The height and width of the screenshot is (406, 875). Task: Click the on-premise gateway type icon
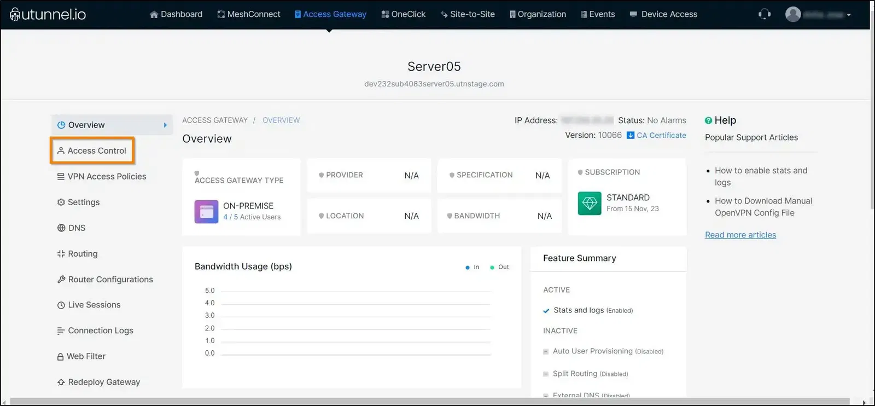(206, 211)
